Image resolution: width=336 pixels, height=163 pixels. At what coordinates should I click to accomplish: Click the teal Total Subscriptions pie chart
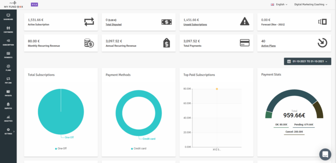[x=61, y=112]
